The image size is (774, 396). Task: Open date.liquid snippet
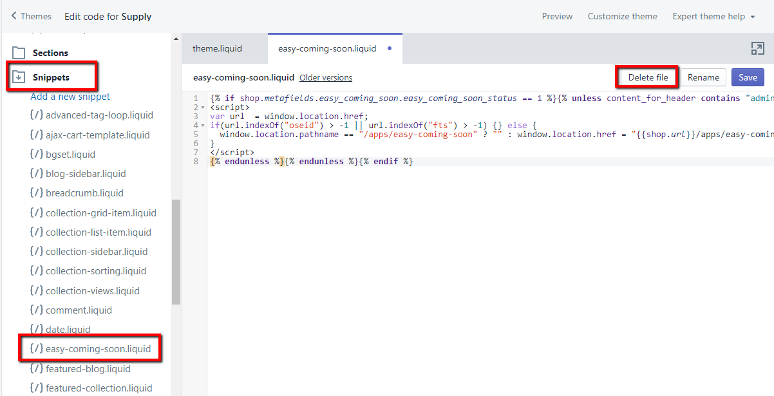coord(68,330)
